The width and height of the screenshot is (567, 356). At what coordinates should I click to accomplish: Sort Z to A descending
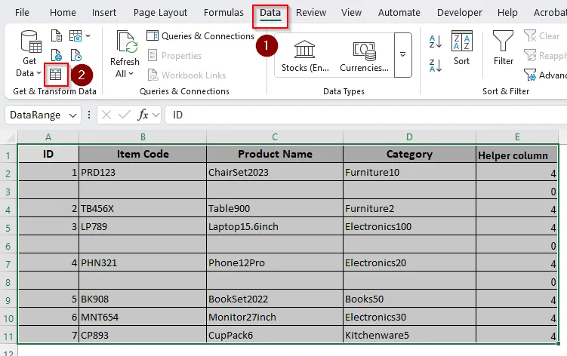coord(436,66)
